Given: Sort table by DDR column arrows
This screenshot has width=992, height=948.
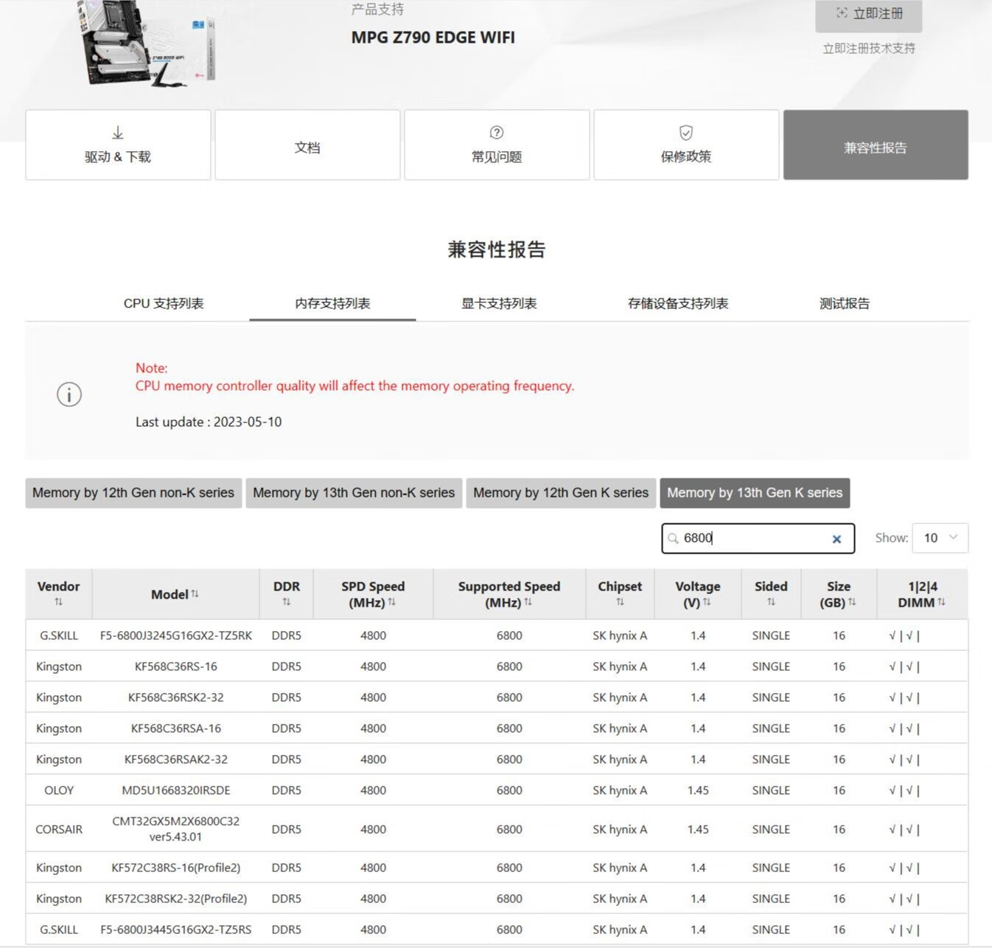Looking at the screenshot, I should [286, 602].
